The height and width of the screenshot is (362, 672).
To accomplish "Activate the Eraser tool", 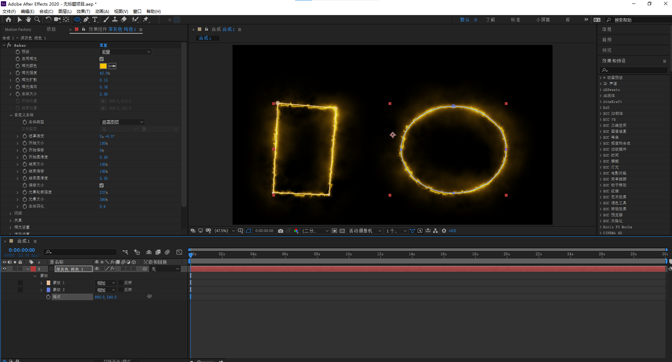I will point(124,20).
